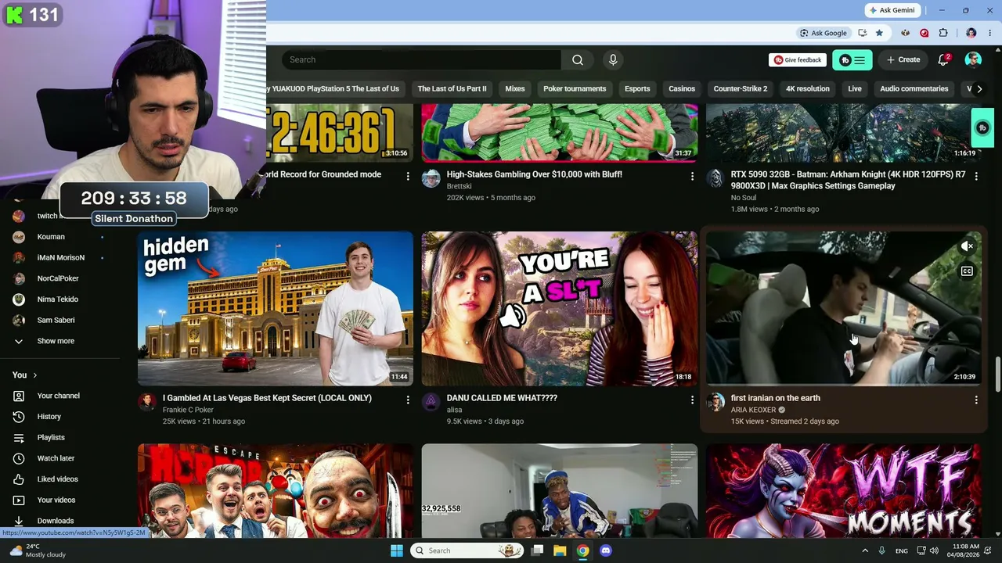Open the YouTube account avatar menu
This screenshot has width=1002, height=563.
(973, 60)
